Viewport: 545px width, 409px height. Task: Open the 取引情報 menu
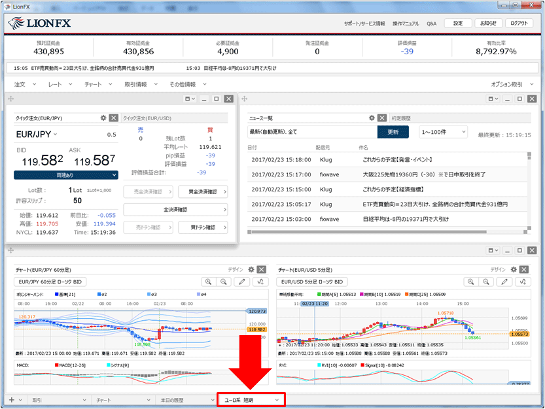pos(141,84)
